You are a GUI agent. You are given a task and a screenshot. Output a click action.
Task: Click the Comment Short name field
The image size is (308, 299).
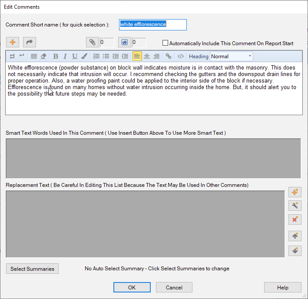153,25
